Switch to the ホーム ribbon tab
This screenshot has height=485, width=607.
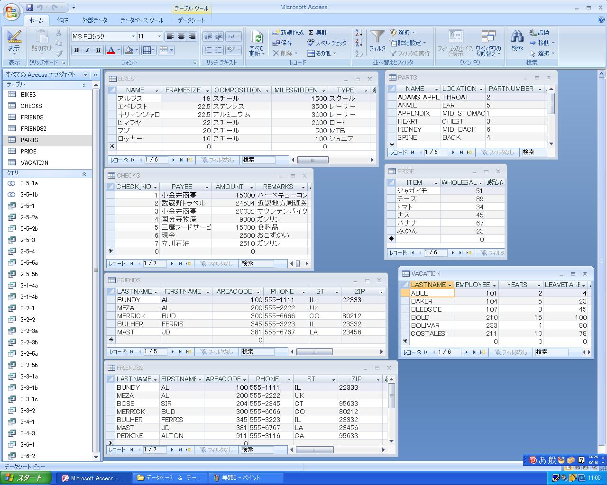point(36,20)
